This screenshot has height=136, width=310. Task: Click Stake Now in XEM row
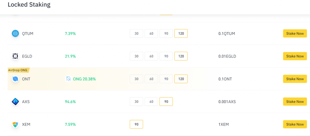click(295, 124)
